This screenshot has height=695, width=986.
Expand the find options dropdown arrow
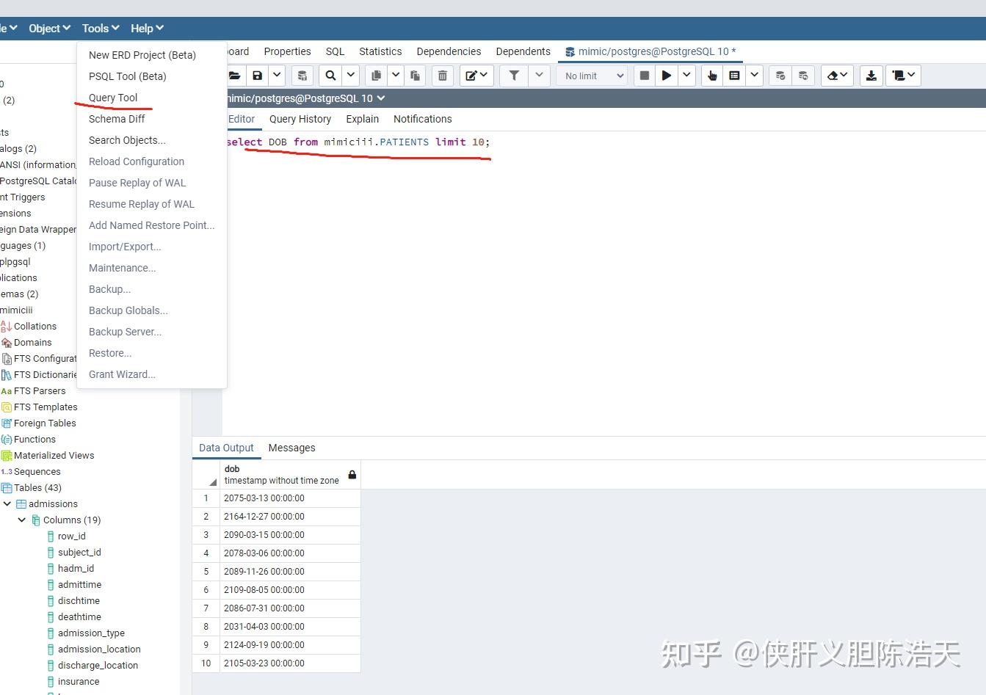click(x=351, y=76)
